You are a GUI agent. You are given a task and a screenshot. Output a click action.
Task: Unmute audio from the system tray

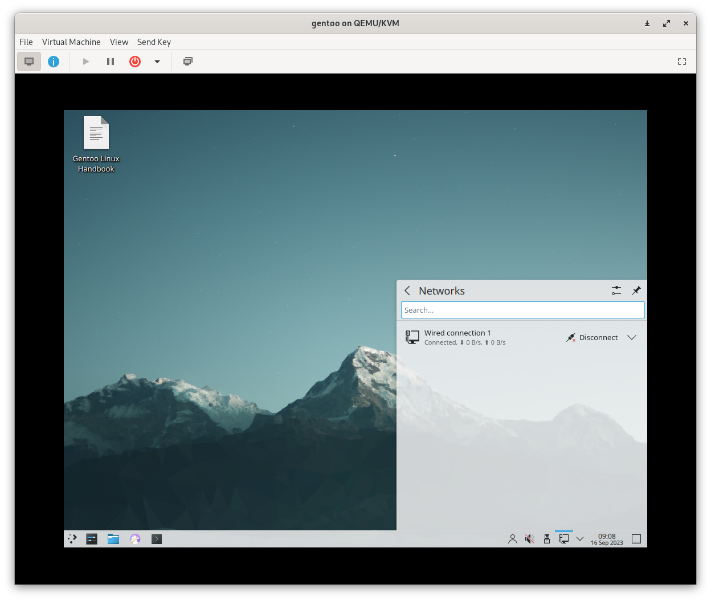[x=530, y=539]
